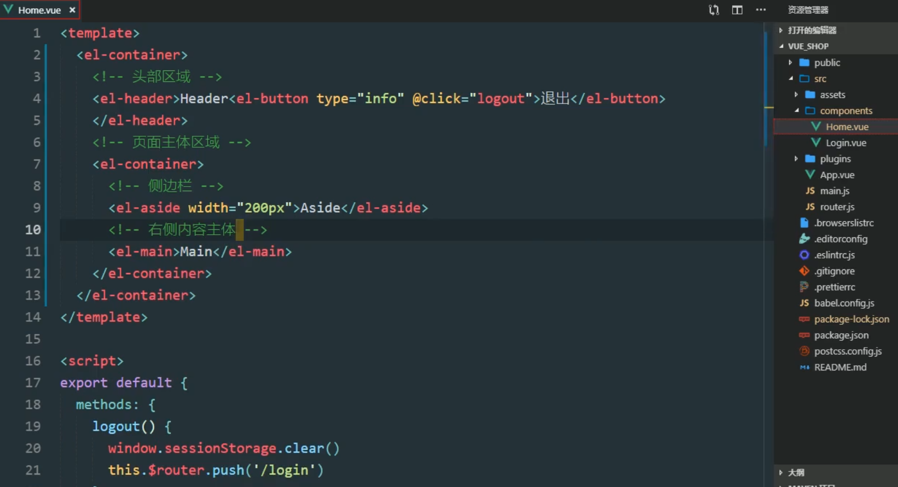The width and height of the screenshot is (898, 487).
Task: Expand the assets folder arrow
Action: tap(796, 95)
